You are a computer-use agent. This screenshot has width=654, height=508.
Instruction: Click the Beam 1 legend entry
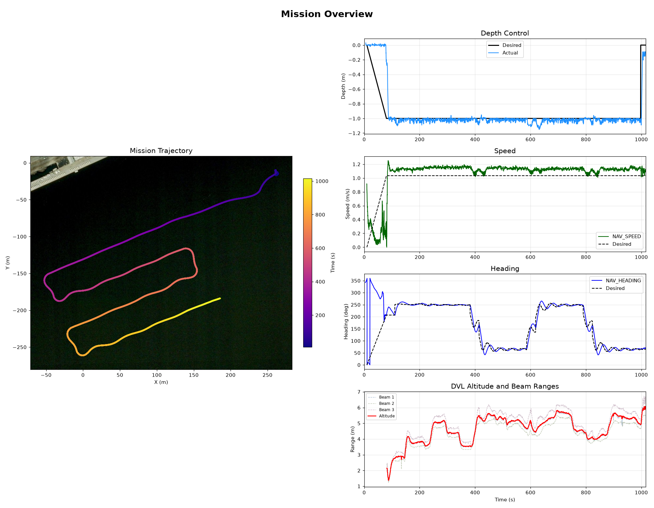coord(381,397)
